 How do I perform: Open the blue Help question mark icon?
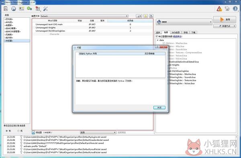click(235, 8)
